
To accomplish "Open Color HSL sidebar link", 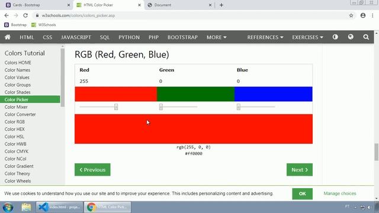I will 14,137.
